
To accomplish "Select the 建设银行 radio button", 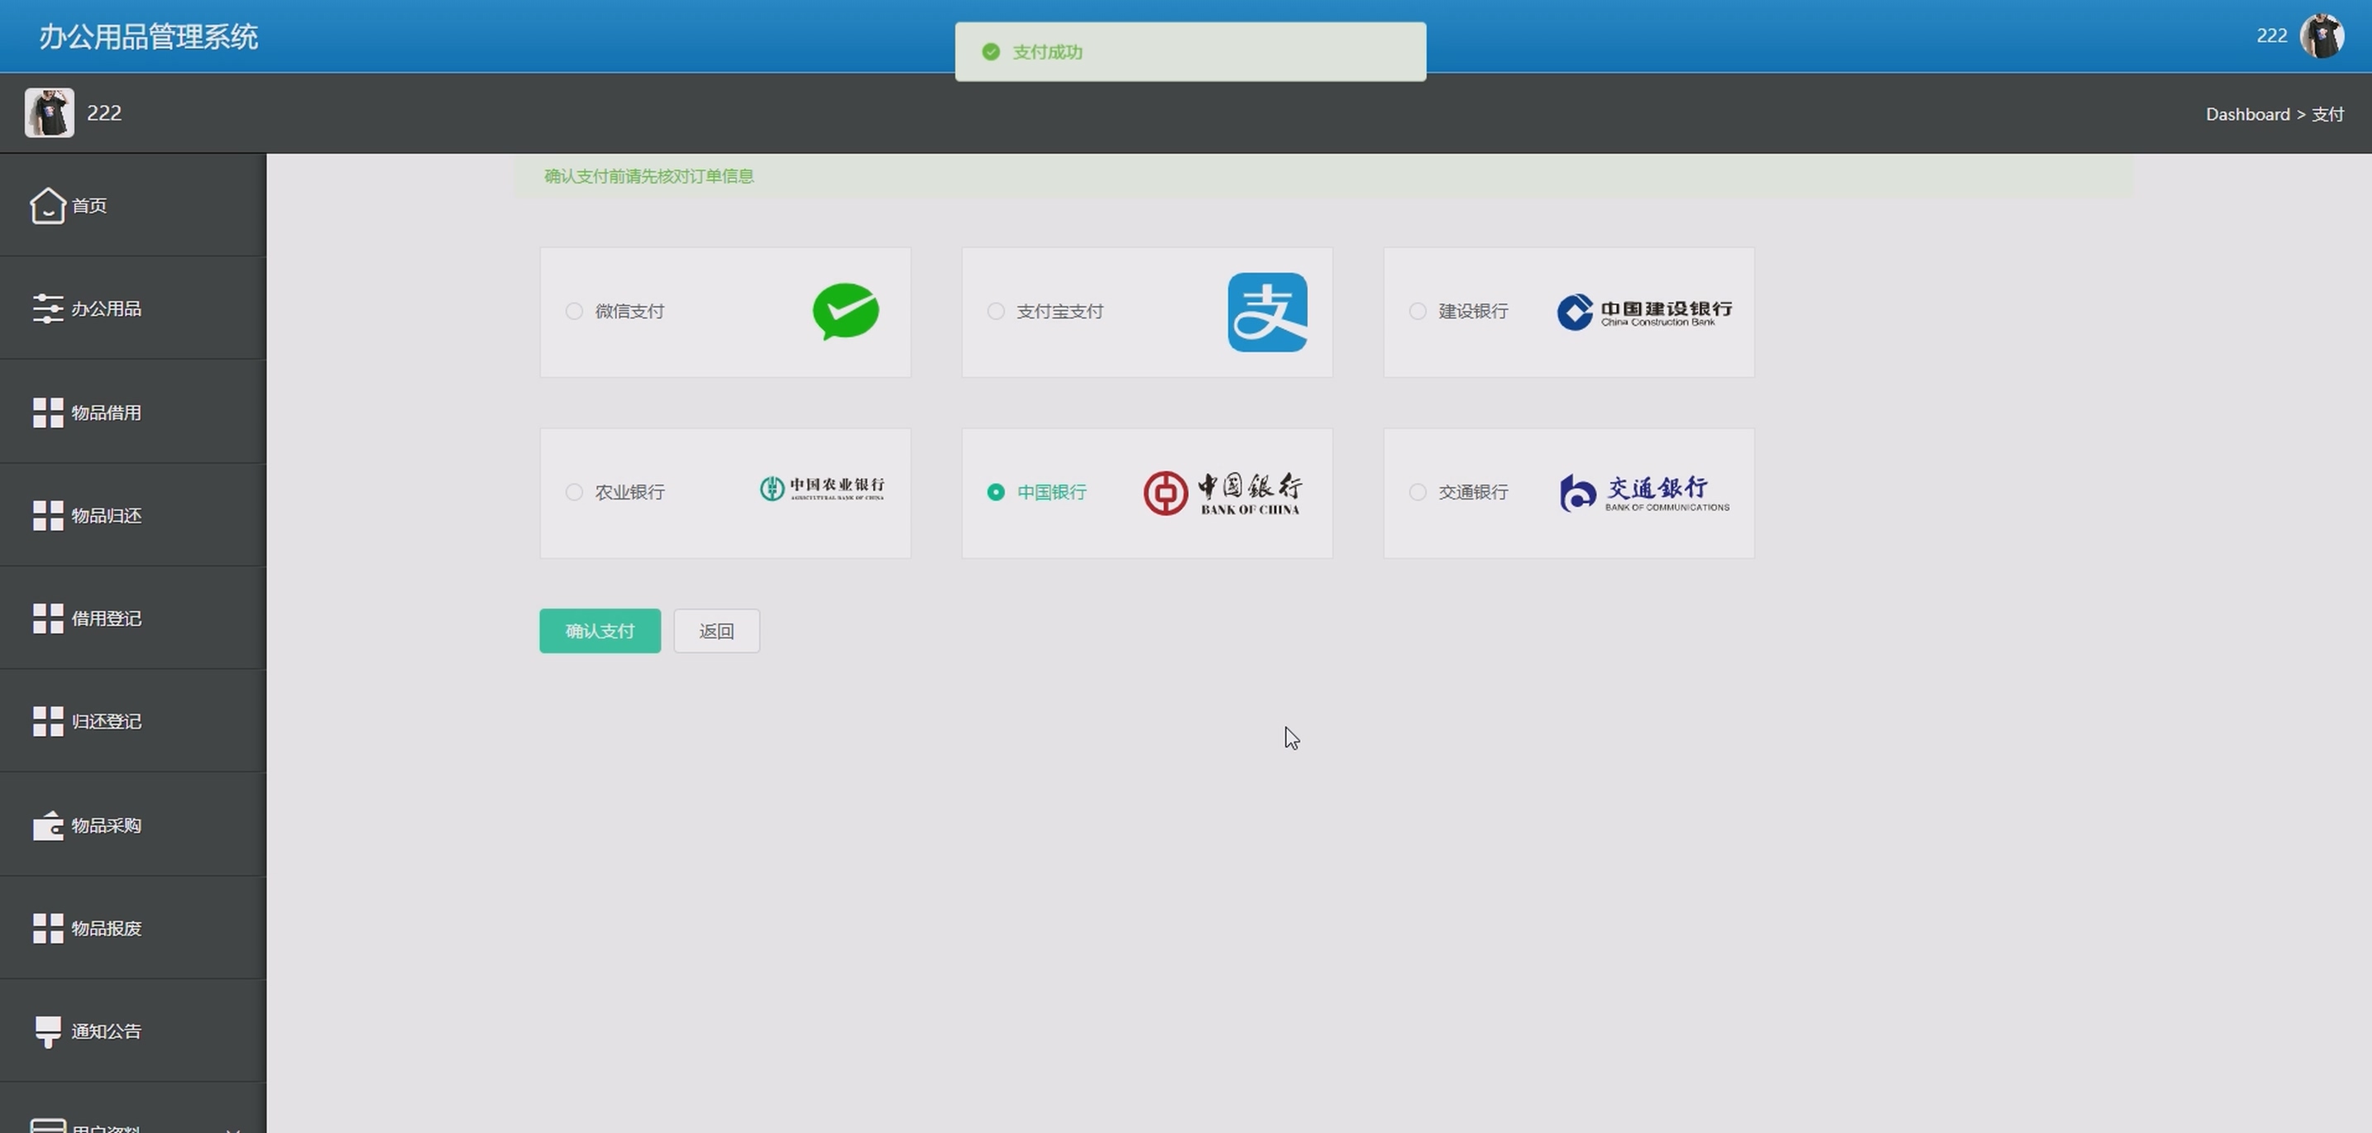I will click(x=1417, y=311).
